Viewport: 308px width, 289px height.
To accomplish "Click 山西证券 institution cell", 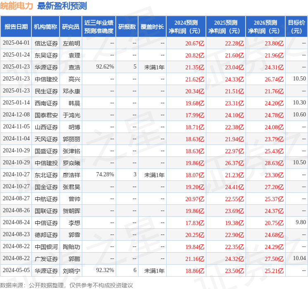I will 46,127.
